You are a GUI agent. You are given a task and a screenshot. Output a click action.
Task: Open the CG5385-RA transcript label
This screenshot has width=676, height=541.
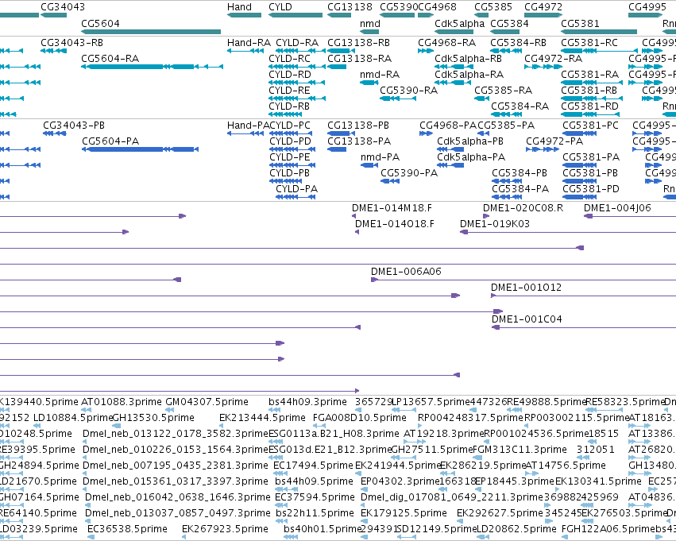point(503,91)
